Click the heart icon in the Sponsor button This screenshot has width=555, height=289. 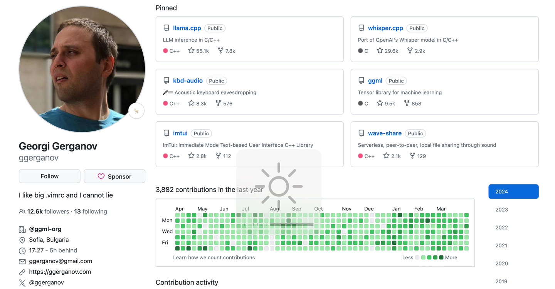(101, 176)
